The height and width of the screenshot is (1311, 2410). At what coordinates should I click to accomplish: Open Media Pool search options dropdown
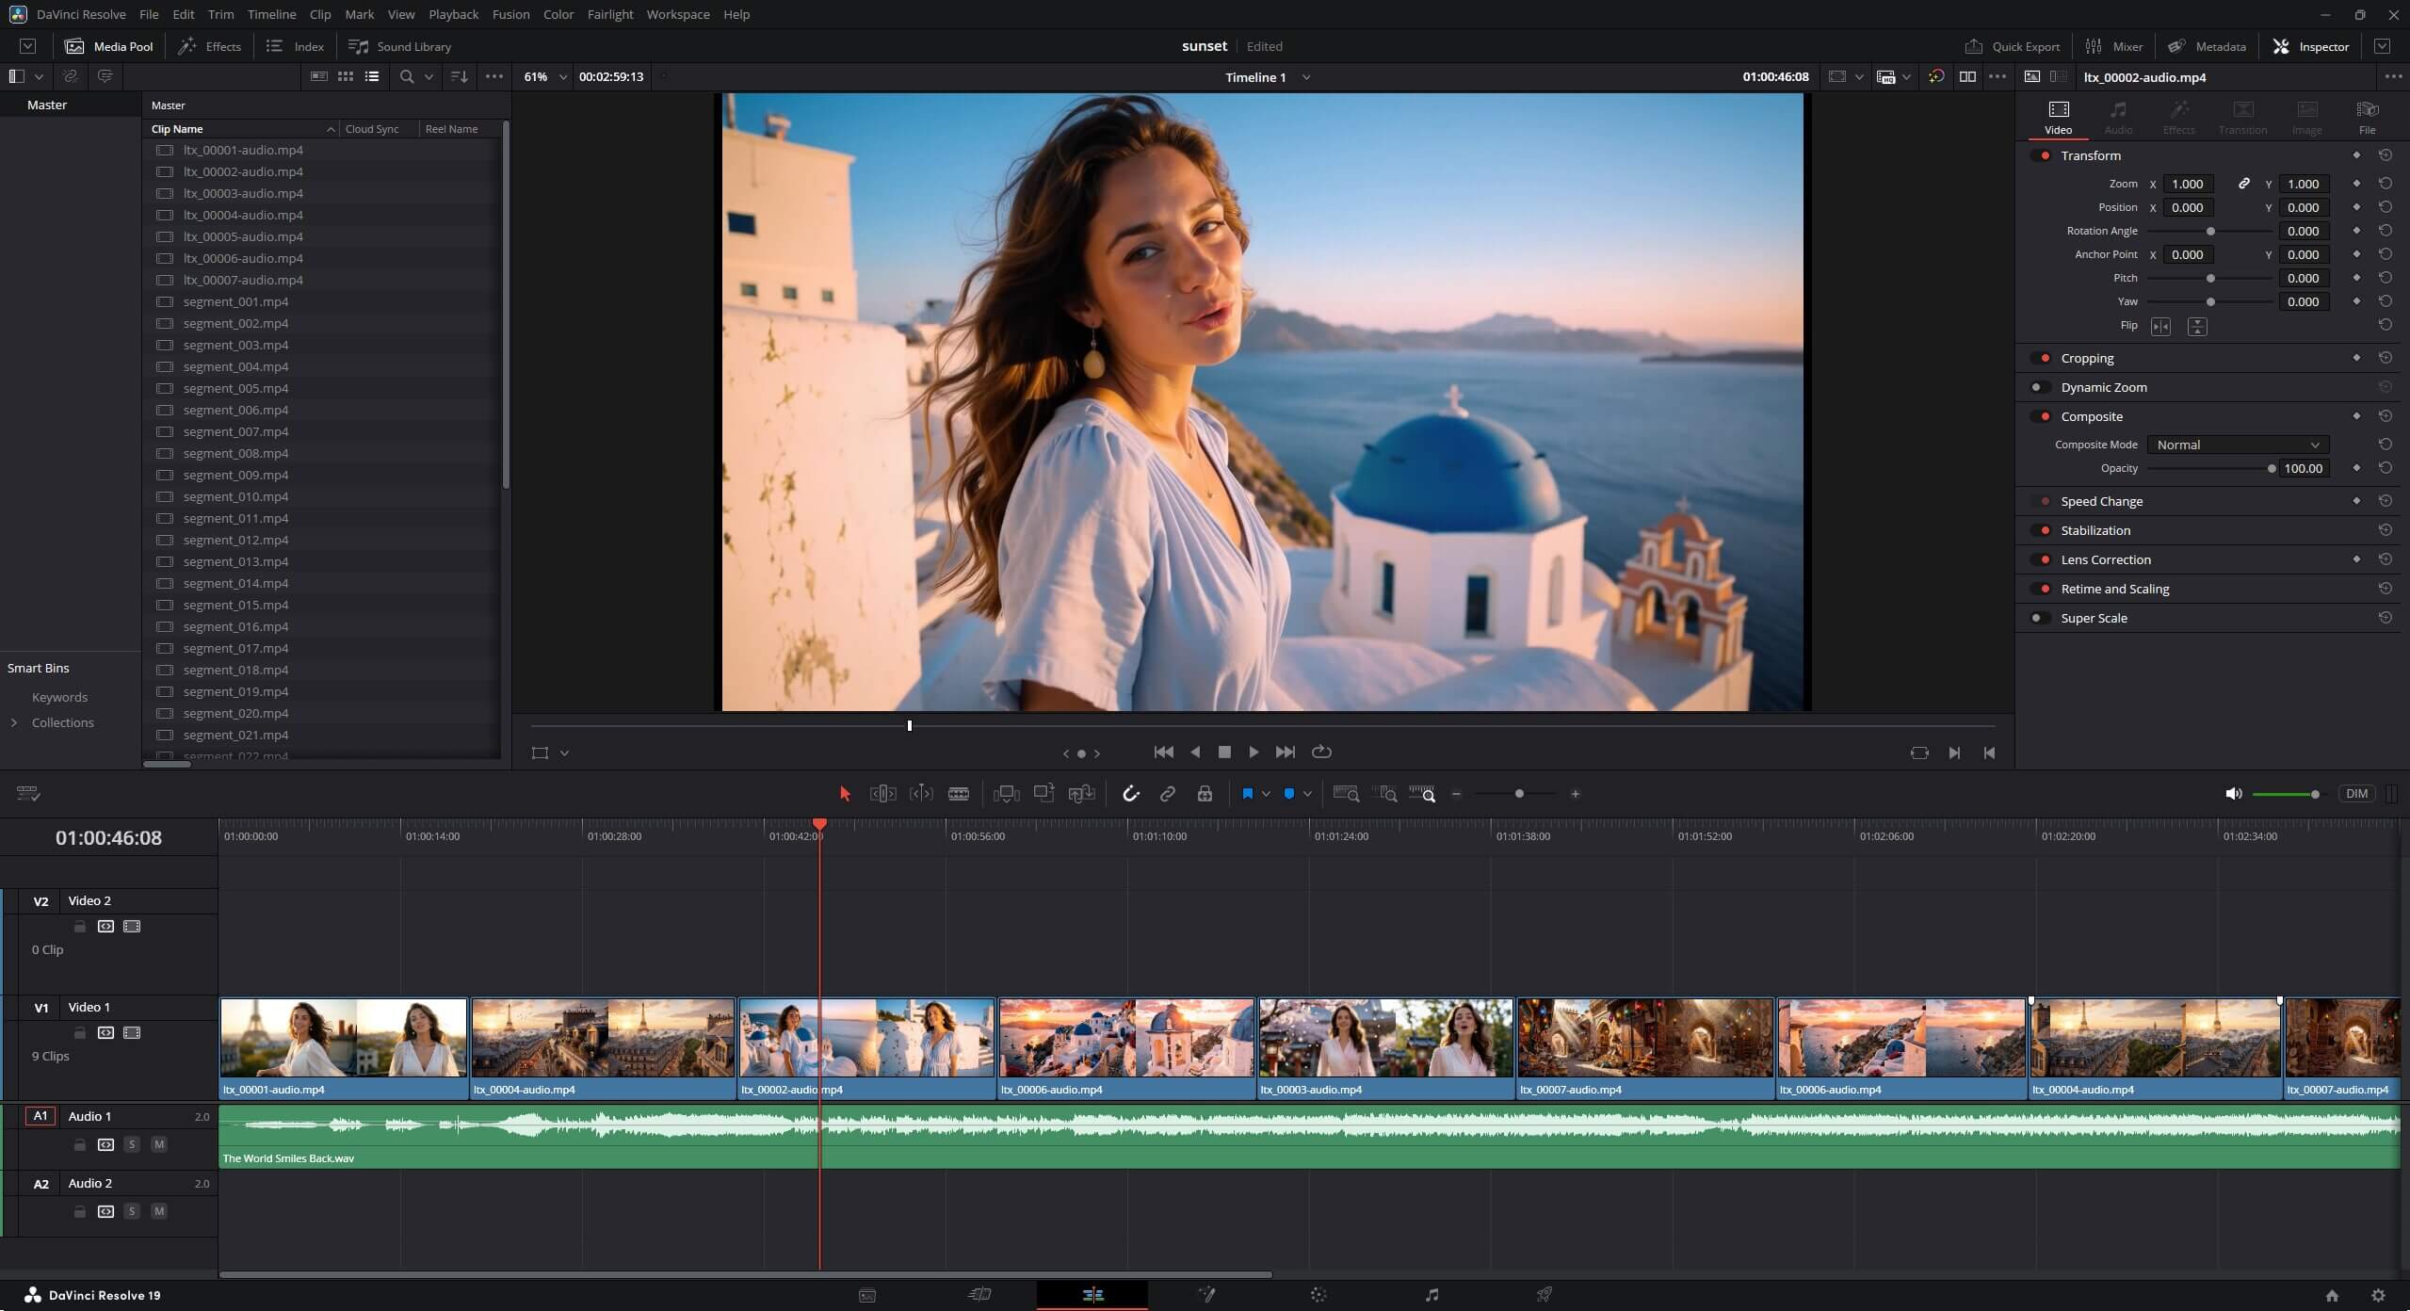click(x=429, y=76)
